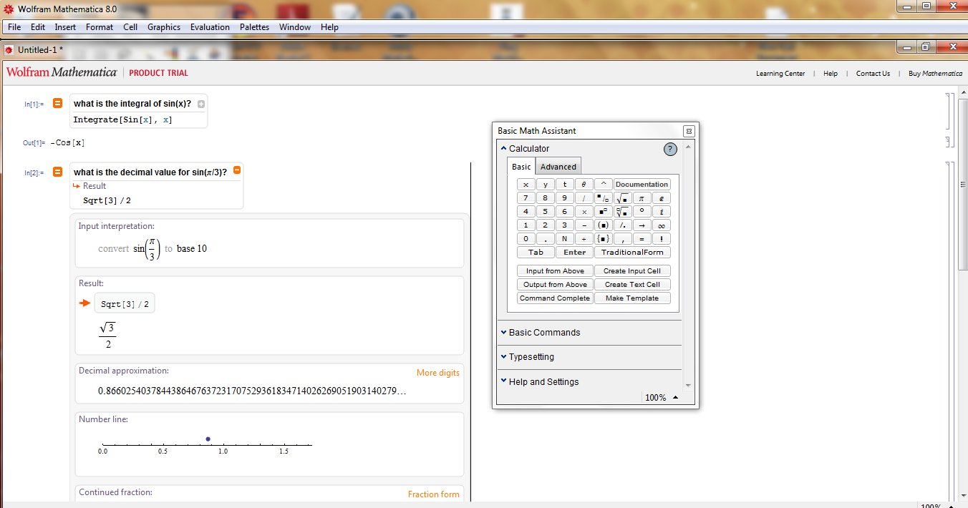Click the Buy Mathematica link
The height and width of the screenshot is (508, 968).
(934, 74)
